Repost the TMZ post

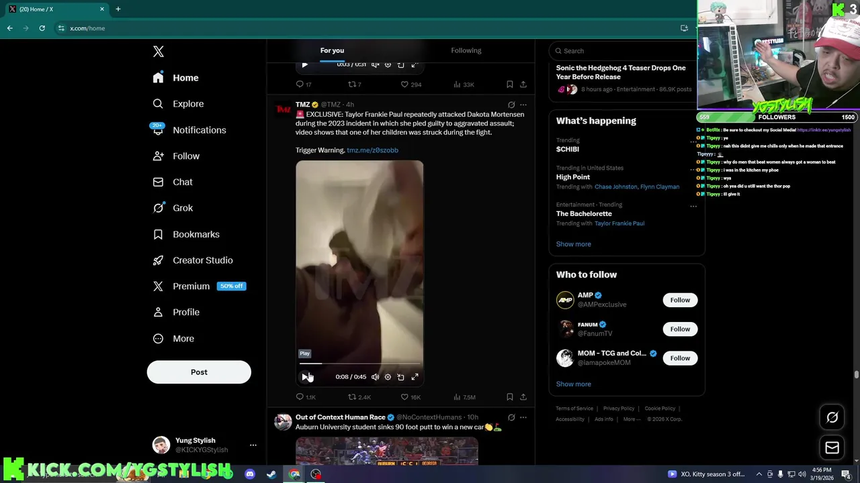pyautogui.click(x=359, y=397)
